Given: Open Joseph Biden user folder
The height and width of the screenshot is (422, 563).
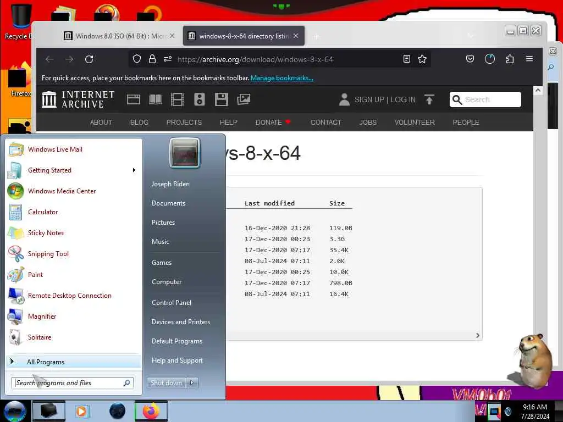Looking at the screenshot, I should [170, 184].
